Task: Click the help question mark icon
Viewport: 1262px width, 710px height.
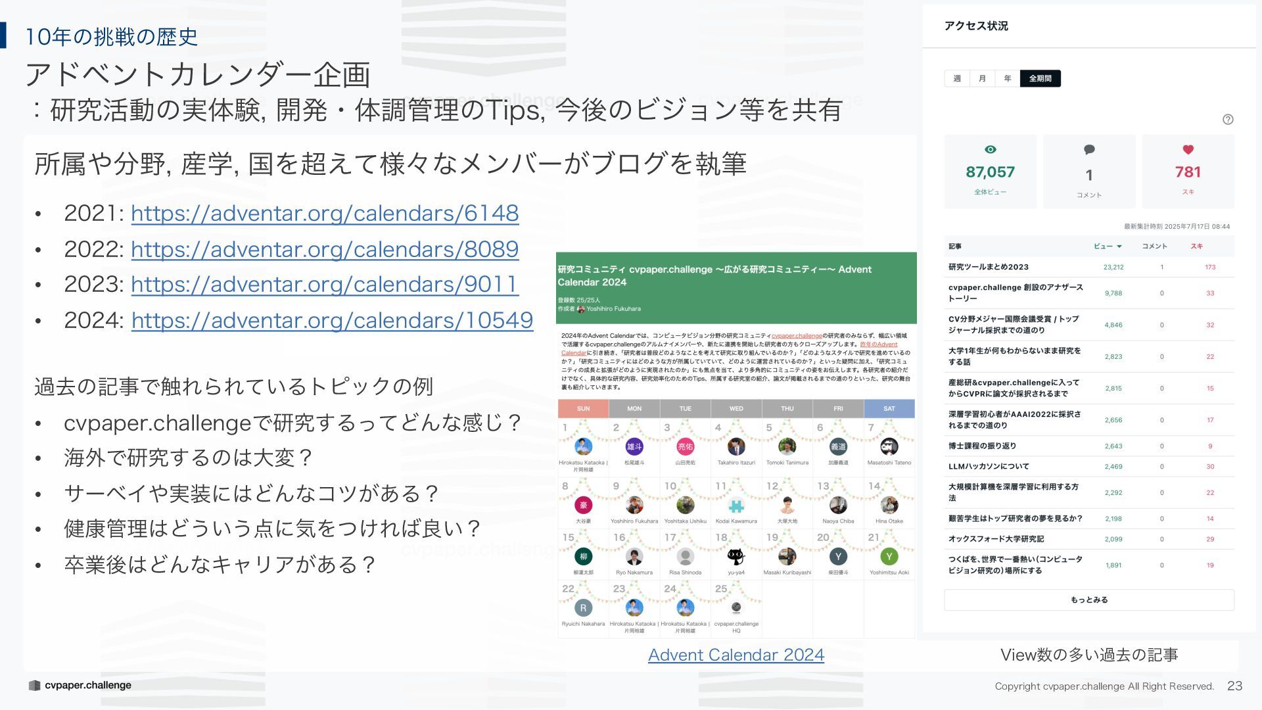Action: coord(1228,119)
